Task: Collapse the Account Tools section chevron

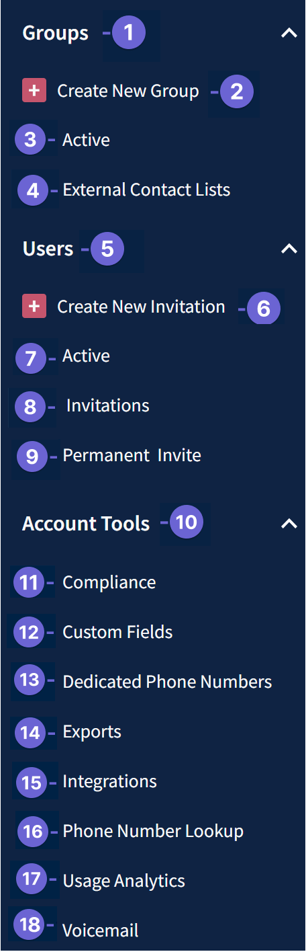Action: click(289, 524)
